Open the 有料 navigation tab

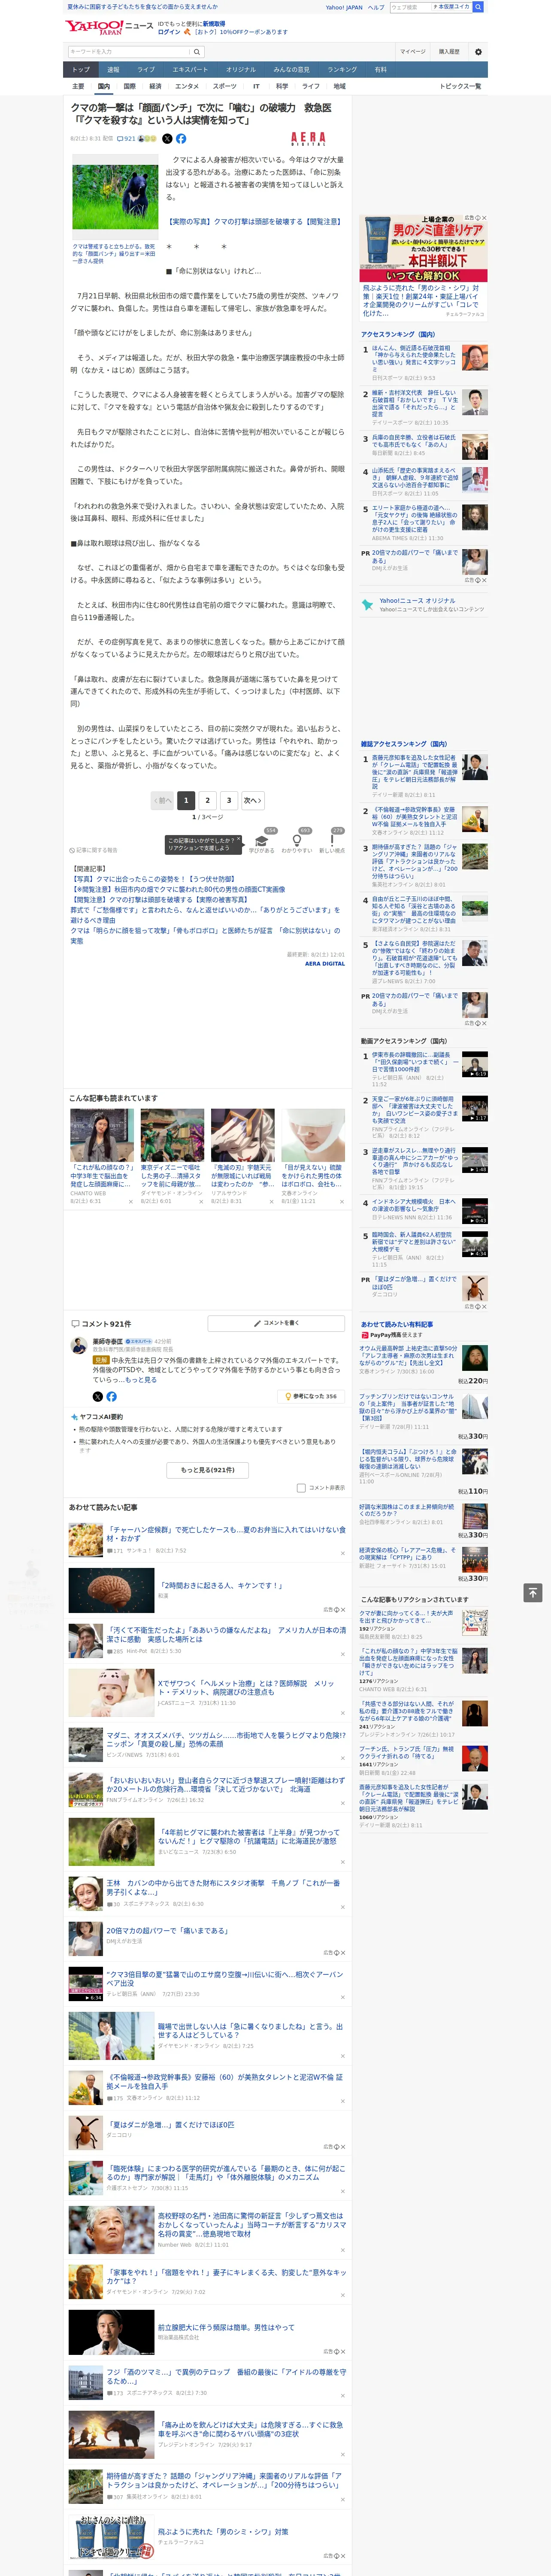(380, 70)
